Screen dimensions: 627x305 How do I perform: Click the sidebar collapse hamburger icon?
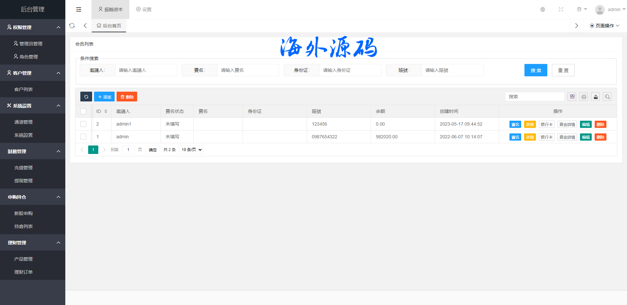click(x=79, y=9)
